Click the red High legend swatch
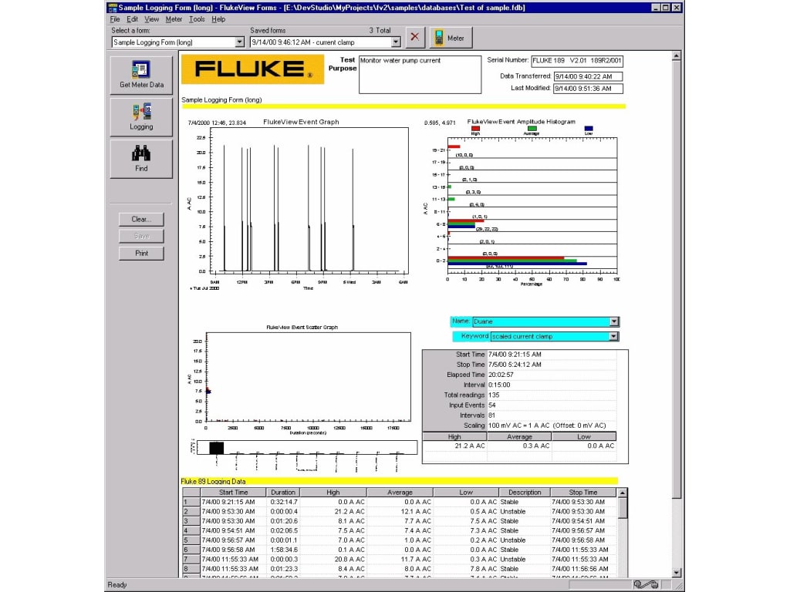Image resolution: width=790 pixels, height=592 pixels. tap(475, 129)
